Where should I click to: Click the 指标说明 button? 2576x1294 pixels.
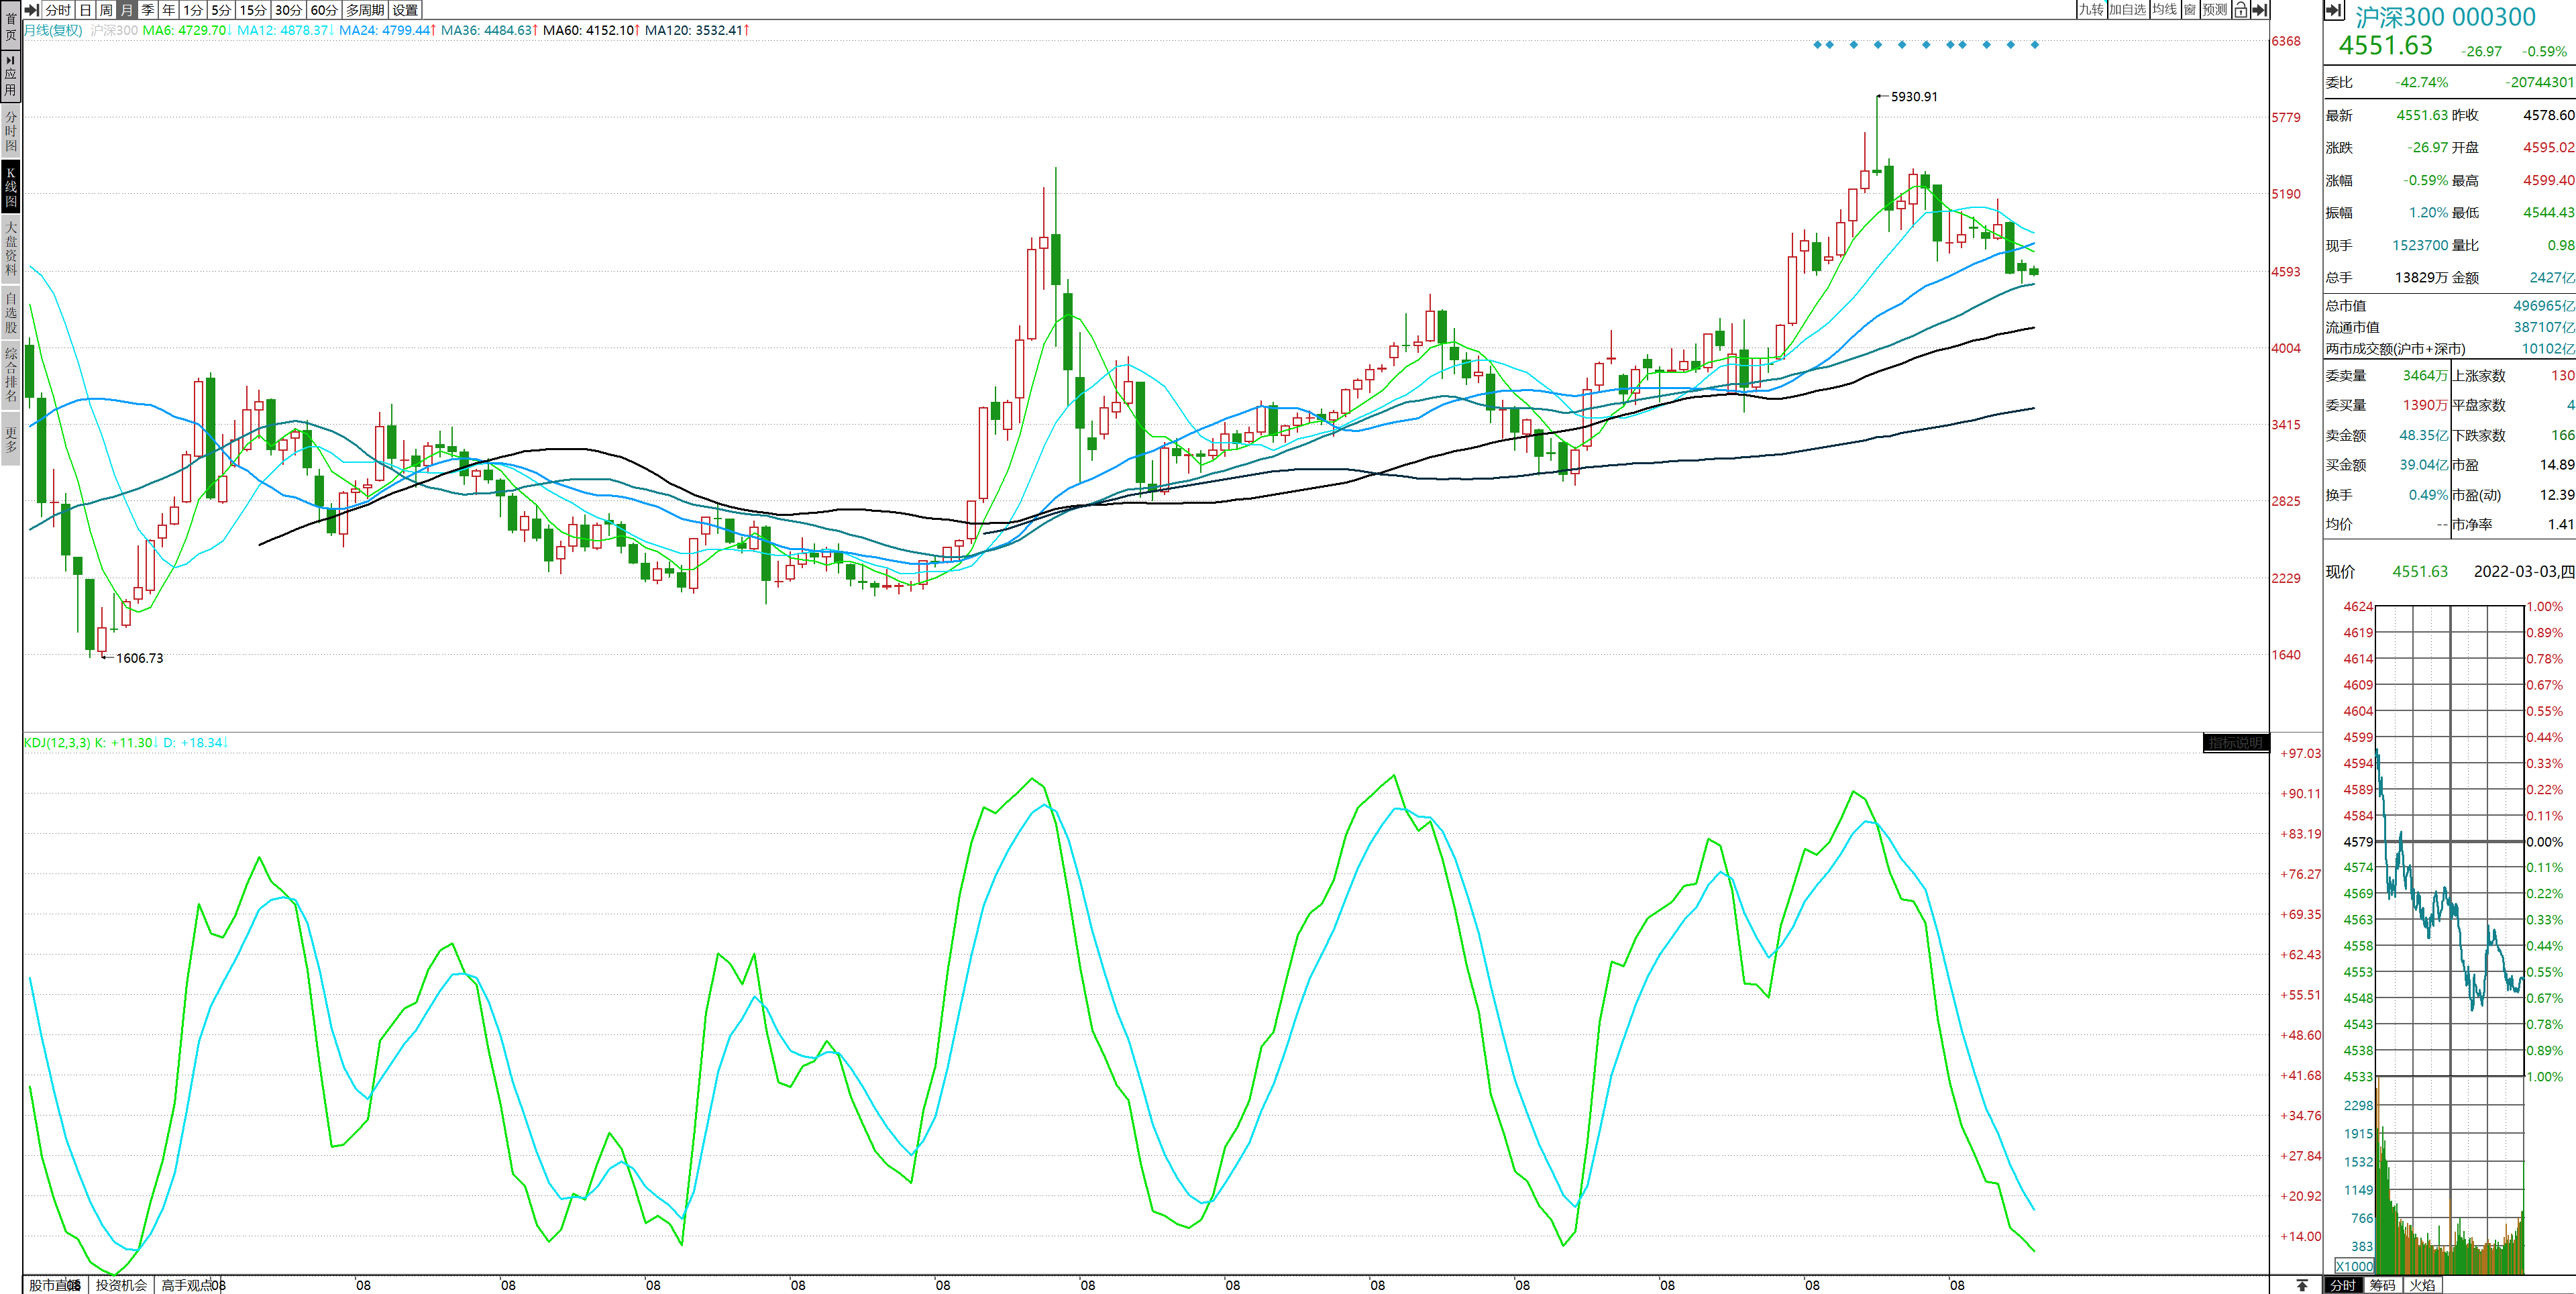[2235, 743]
